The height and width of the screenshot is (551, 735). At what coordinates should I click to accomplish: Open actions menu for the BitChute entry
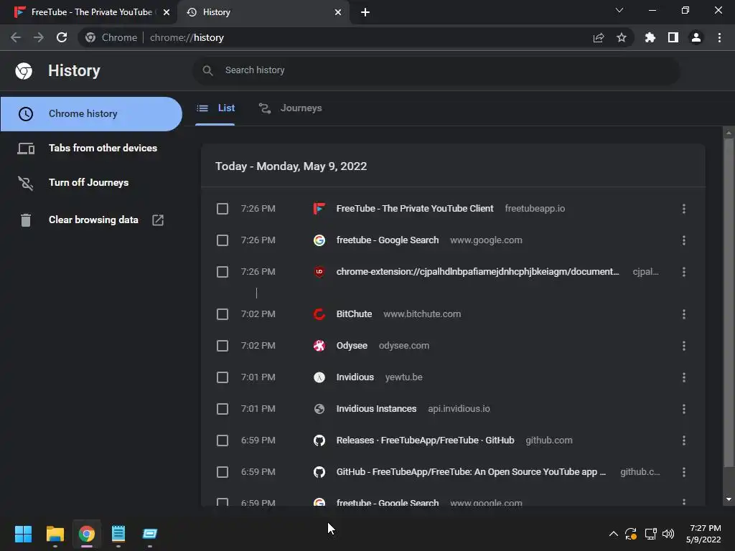[x=684, y=314]
